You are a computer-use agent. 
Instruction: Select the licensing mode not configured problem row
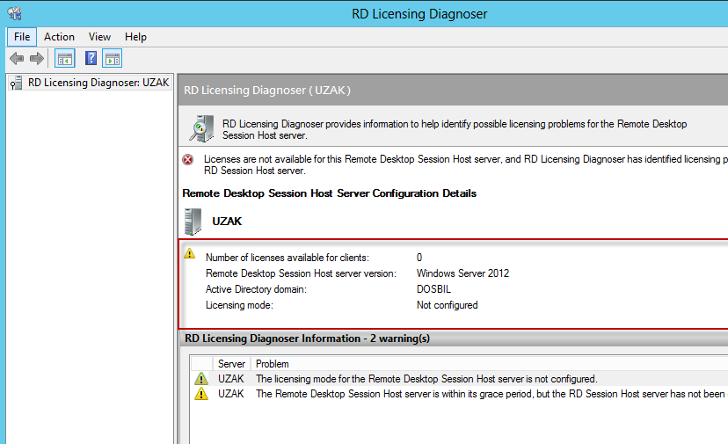[459, 379]
